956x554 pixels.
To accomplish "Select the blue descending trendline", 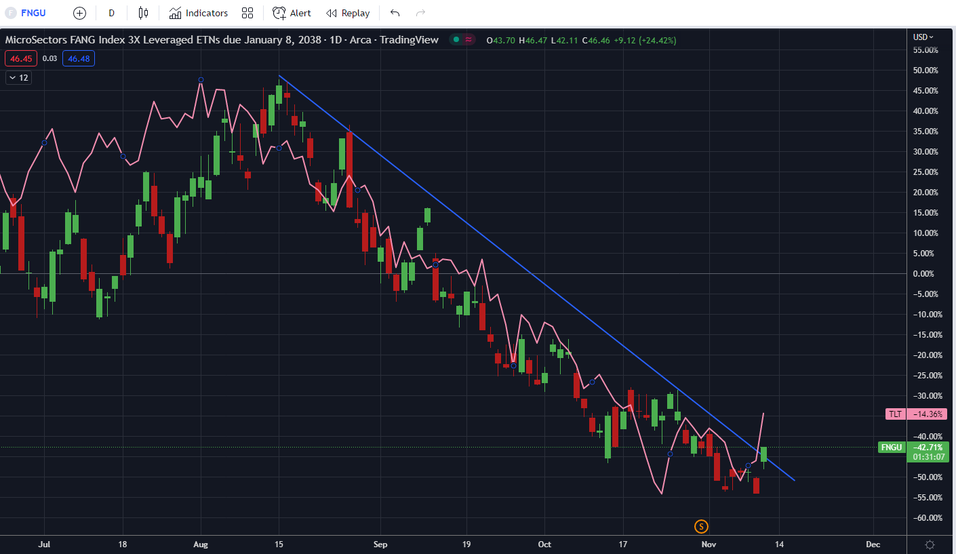I will [536, 277].
